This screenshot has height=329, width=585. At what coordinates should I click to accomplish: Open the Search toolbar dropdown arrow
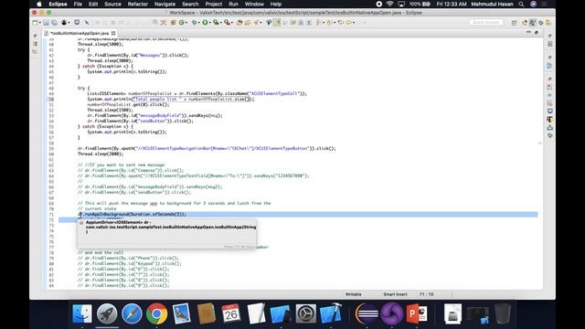(x=261, y=23)
